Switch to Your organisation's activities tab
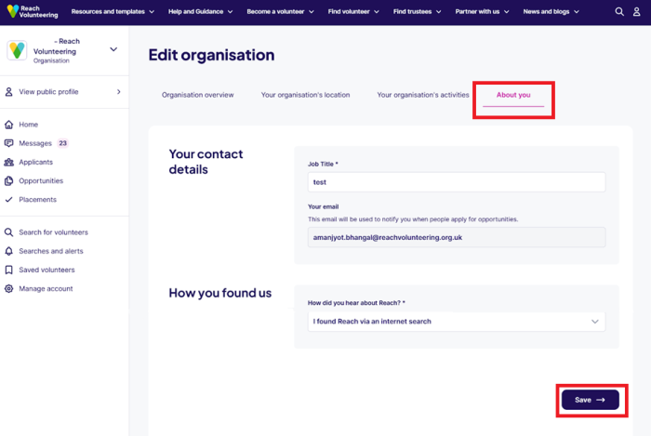Image resolution: width=651 pixels, height=436 pixels. tap(422, 95)
